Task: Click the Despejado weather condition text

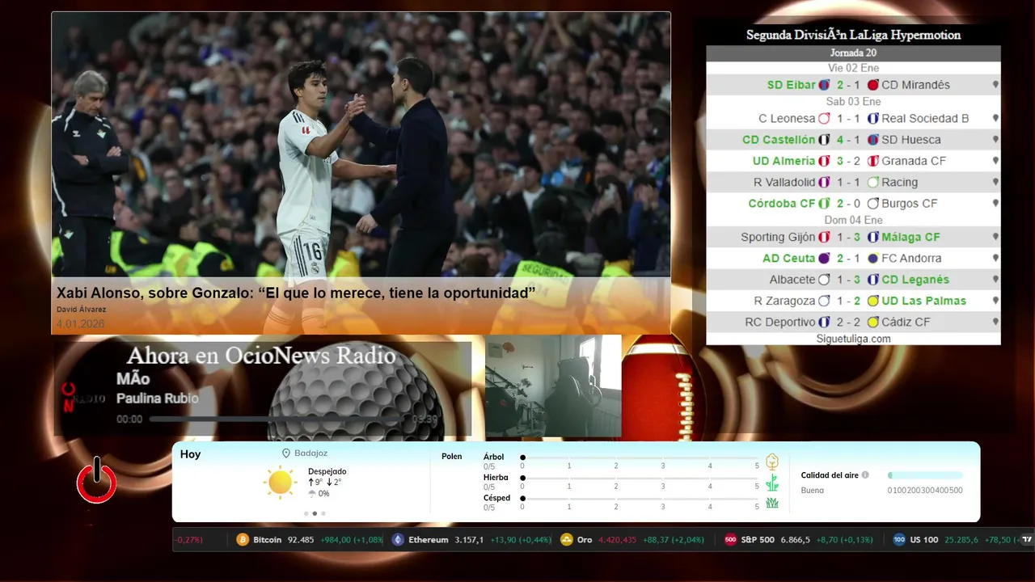Action: [327, 471]
